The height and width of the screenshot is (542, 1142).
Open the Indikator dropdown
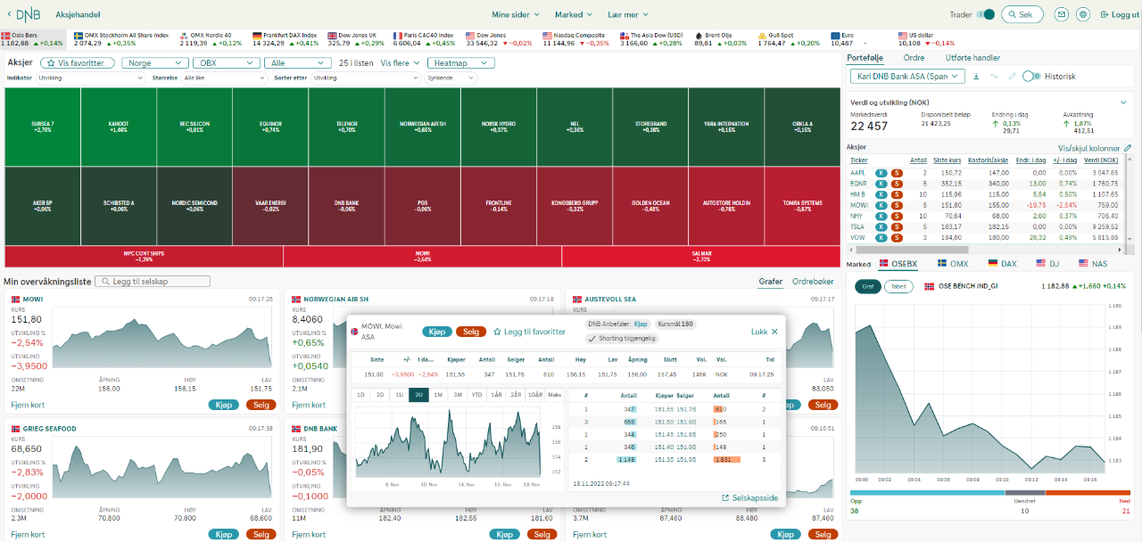[x=92, y=78]
